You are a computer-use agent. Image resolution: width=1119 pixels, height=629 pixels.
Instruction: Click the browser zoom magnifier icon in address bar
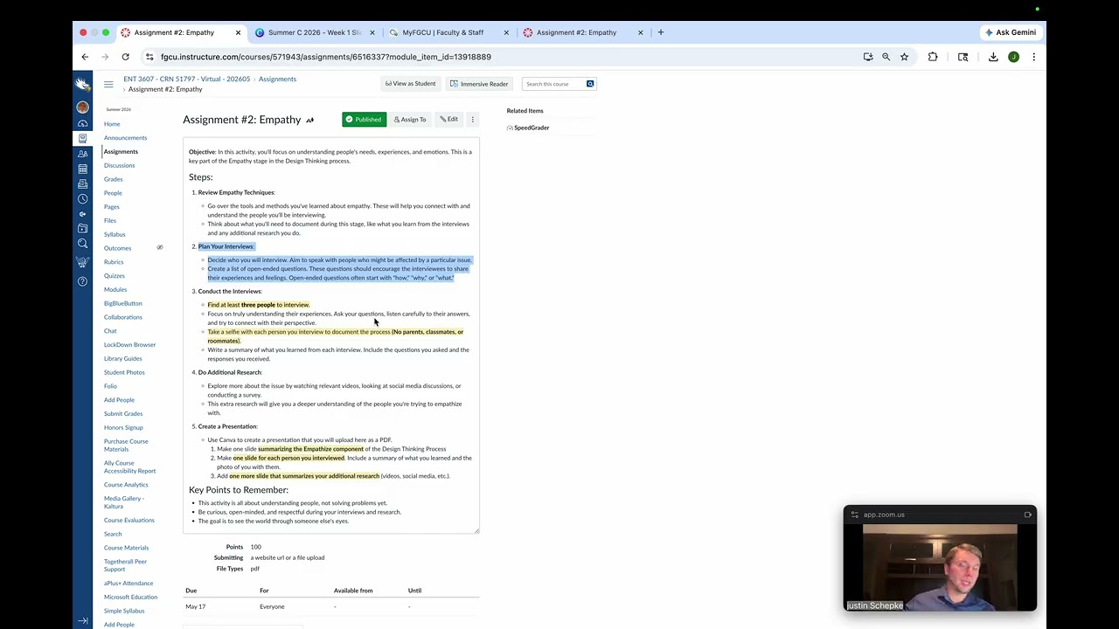point(886,57)
